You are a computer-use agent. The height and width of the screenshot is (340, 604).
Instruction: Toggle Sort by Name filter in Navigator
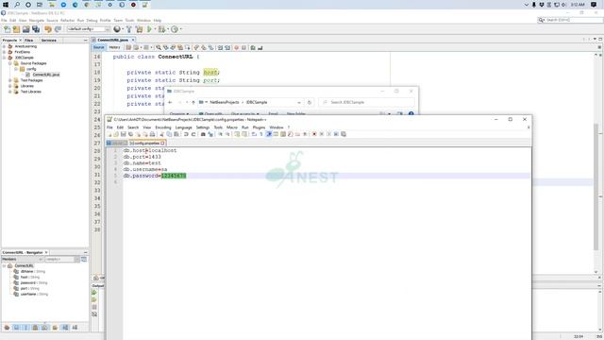tap(65, 328)
